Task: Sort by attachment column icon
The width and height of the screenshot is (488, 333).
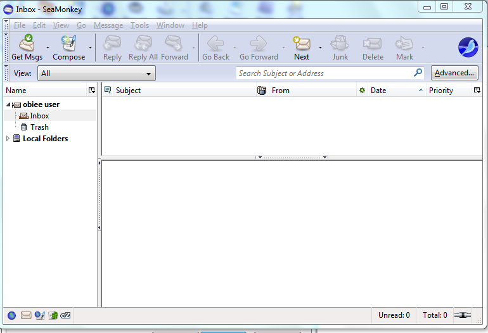Action: click(x=262, y=91)
